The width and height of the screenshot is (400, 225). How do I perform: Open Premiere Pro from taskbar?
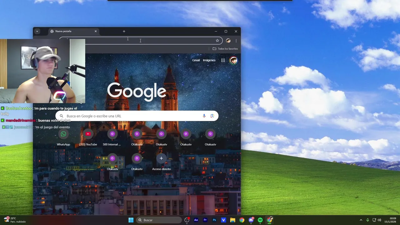[205, 220]
